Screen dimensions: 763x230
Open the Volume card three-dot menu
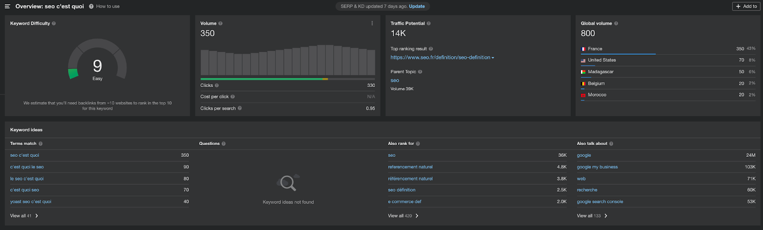pos(372,23)
